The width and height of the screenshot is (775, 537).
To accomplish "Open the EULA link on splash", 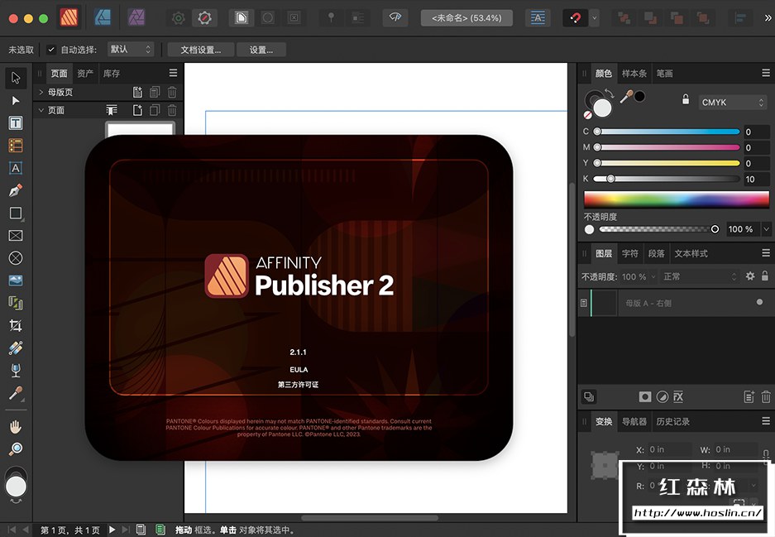I will coord(299,369).
